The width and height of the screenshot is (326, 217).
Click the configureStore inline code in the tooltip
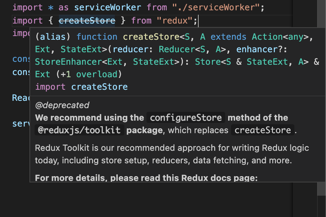186,118
